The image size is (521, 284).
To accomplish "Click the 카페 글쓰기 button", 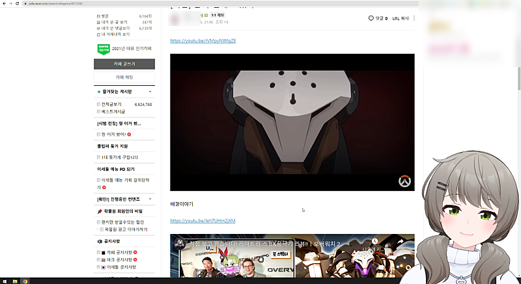I will 124,64.
